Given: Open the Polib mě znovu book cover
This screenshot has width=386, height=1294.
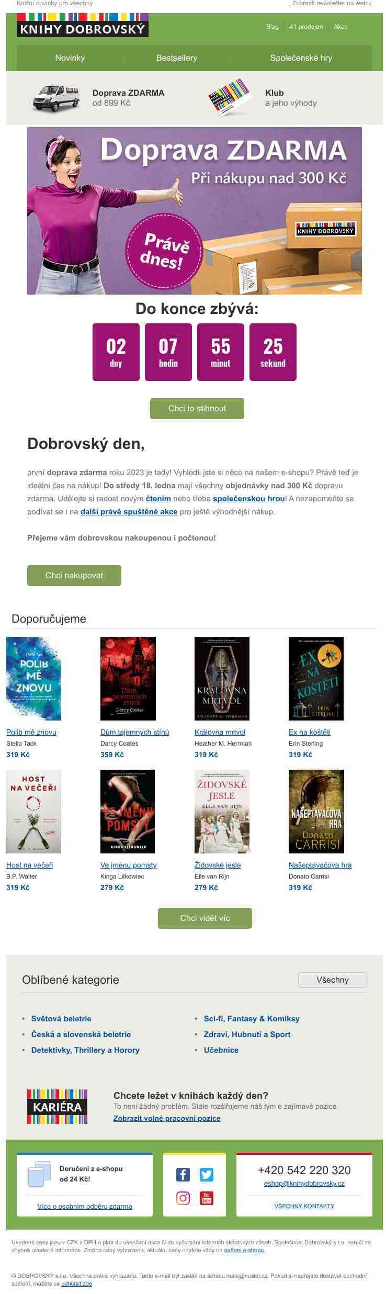Looking at the screenshot, I should pyautogui.click(x=34, y=679).
